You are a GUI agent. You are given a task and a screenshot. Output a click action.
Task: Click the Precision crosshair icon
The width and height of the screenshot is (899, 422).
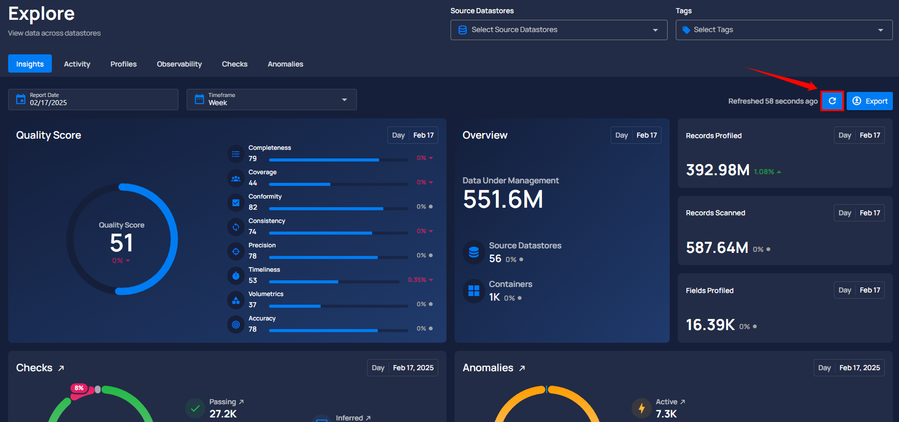(x=236, y=251)
